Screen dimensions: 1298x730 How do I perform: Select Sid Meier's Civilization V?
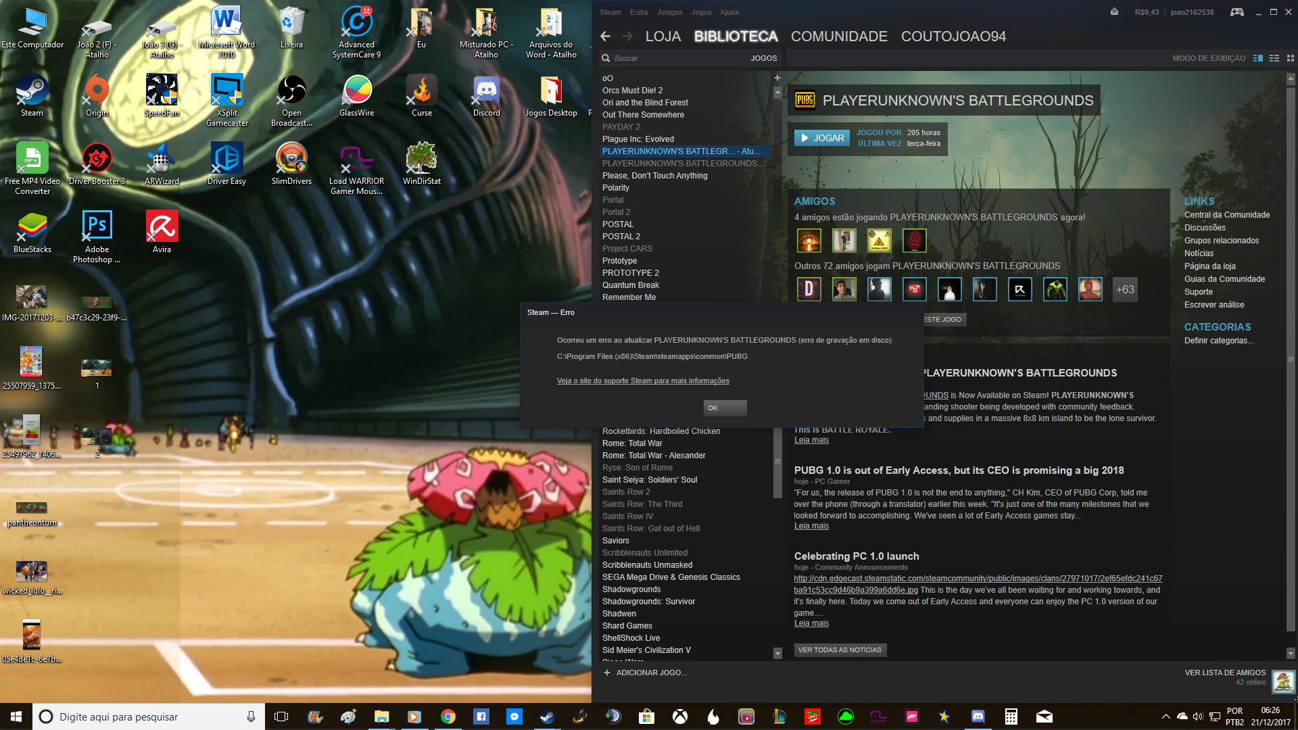coord(646,650)
